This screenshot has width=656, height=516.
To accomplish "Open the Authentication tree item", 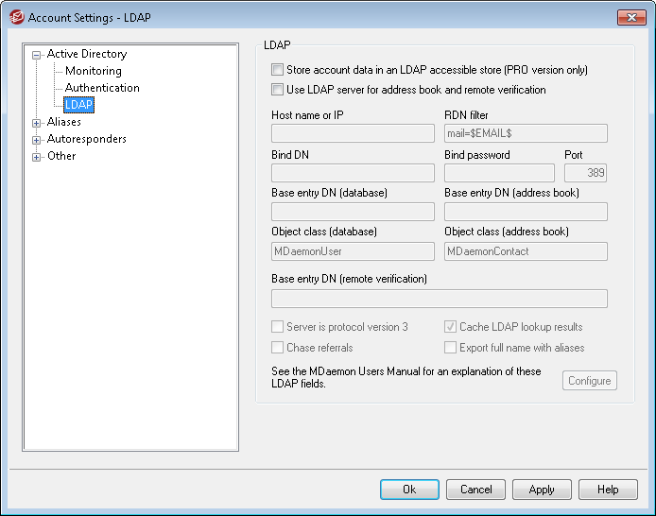I will 102,88.
